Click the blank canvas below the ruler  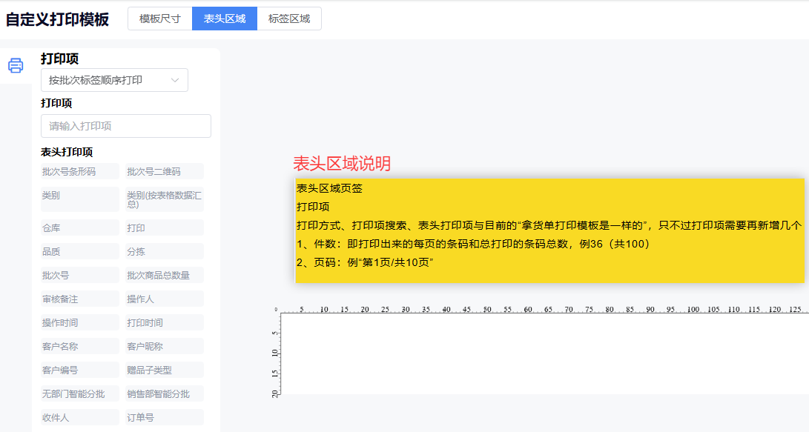tap(545, 354)
